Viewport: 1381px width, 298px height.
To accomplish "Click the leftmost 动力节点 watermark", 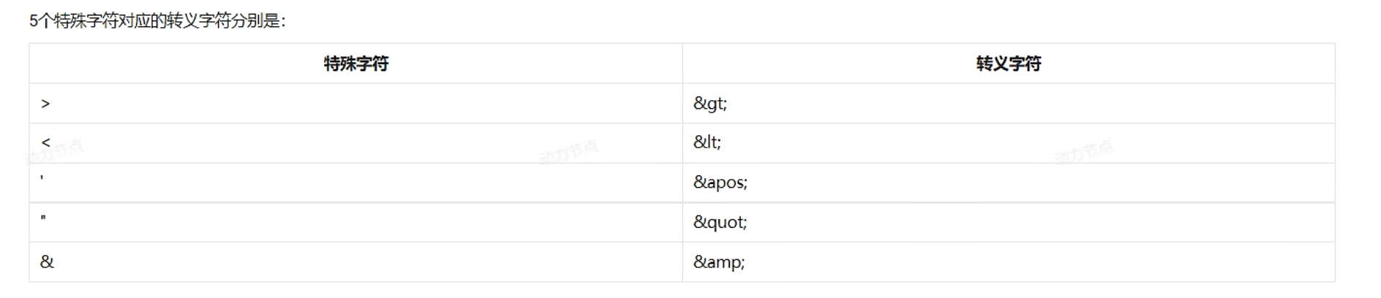I will click(x=55, y=152).
